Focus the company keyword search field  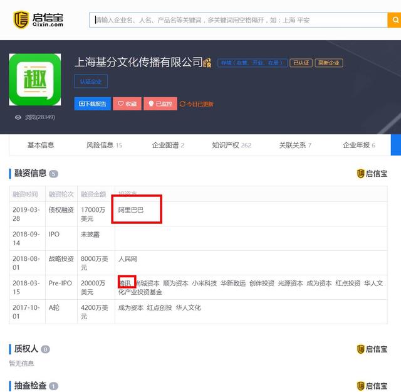tap(238, 20)
